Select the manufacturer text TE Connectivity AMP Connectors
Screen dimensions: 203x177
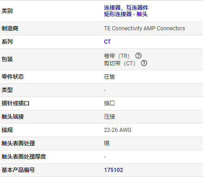coord(144,29)
